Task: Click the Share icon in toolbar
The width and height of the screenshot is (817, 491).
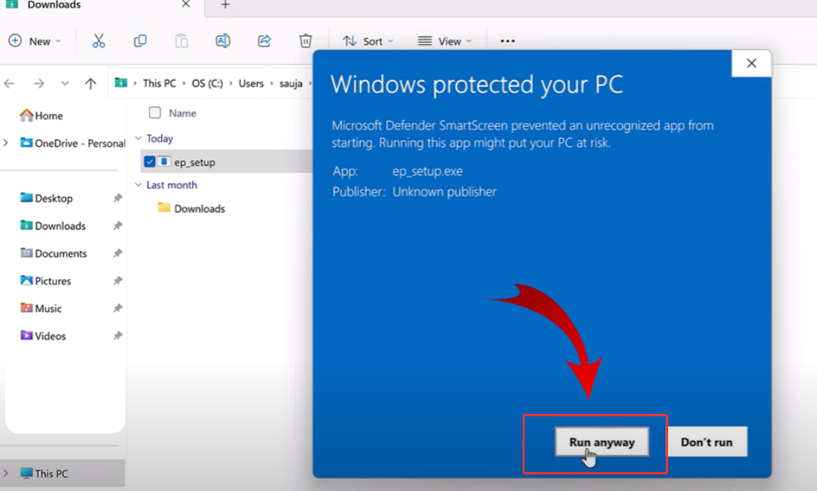Action: [264, 41]
